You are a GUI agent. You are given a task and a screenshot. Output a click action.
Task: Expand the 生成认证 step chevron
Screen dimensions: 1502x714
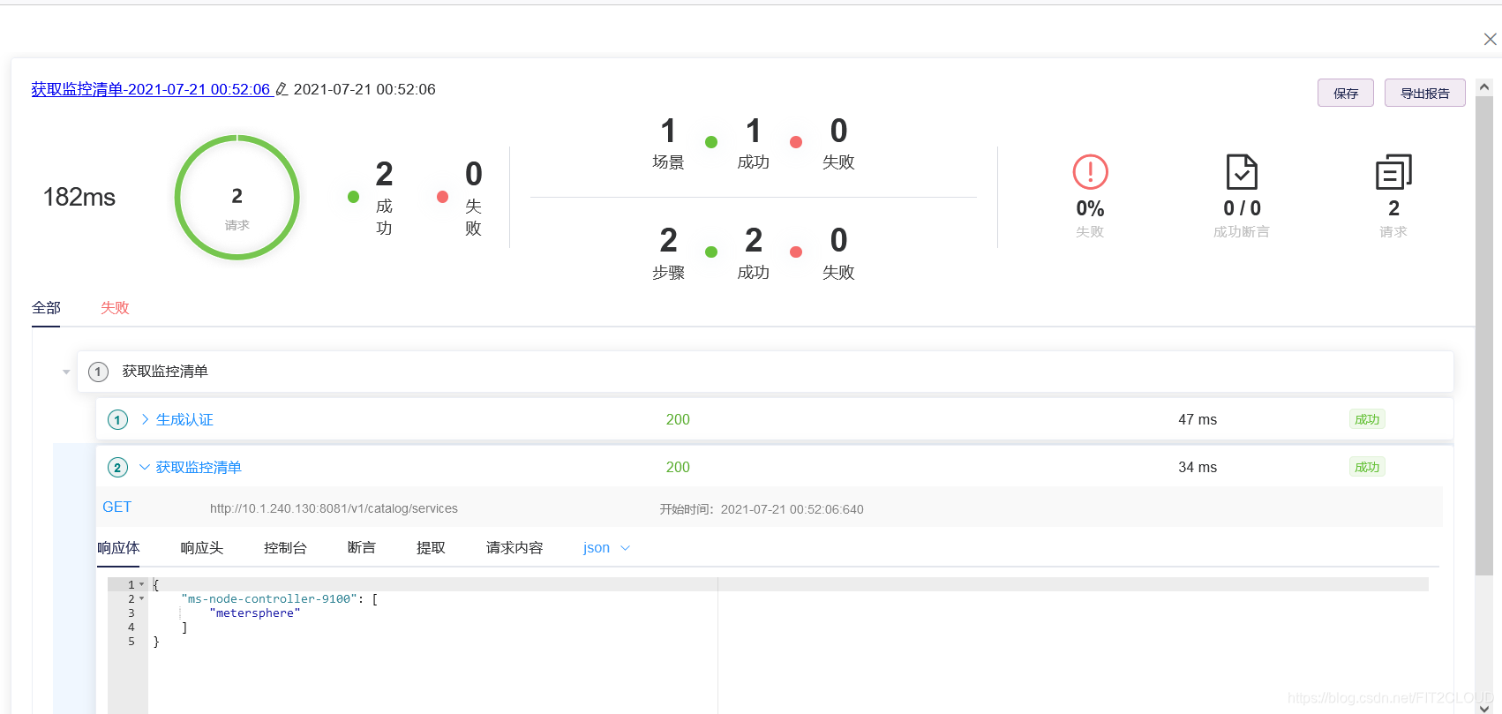145,419
